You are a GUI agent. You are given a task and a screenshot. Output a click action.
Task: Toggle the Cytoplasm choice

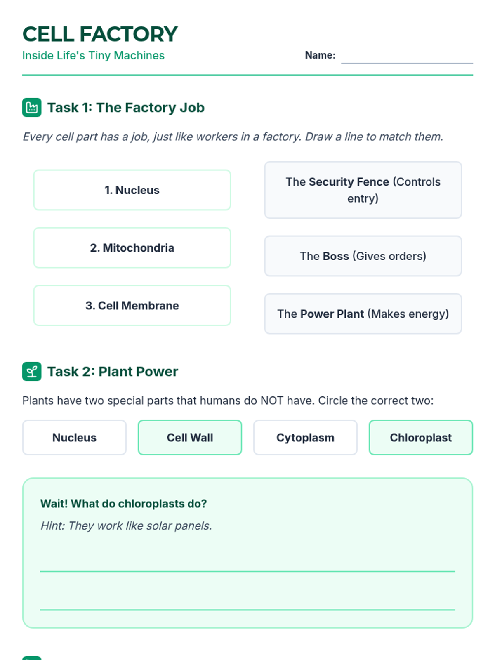point(305,438)
